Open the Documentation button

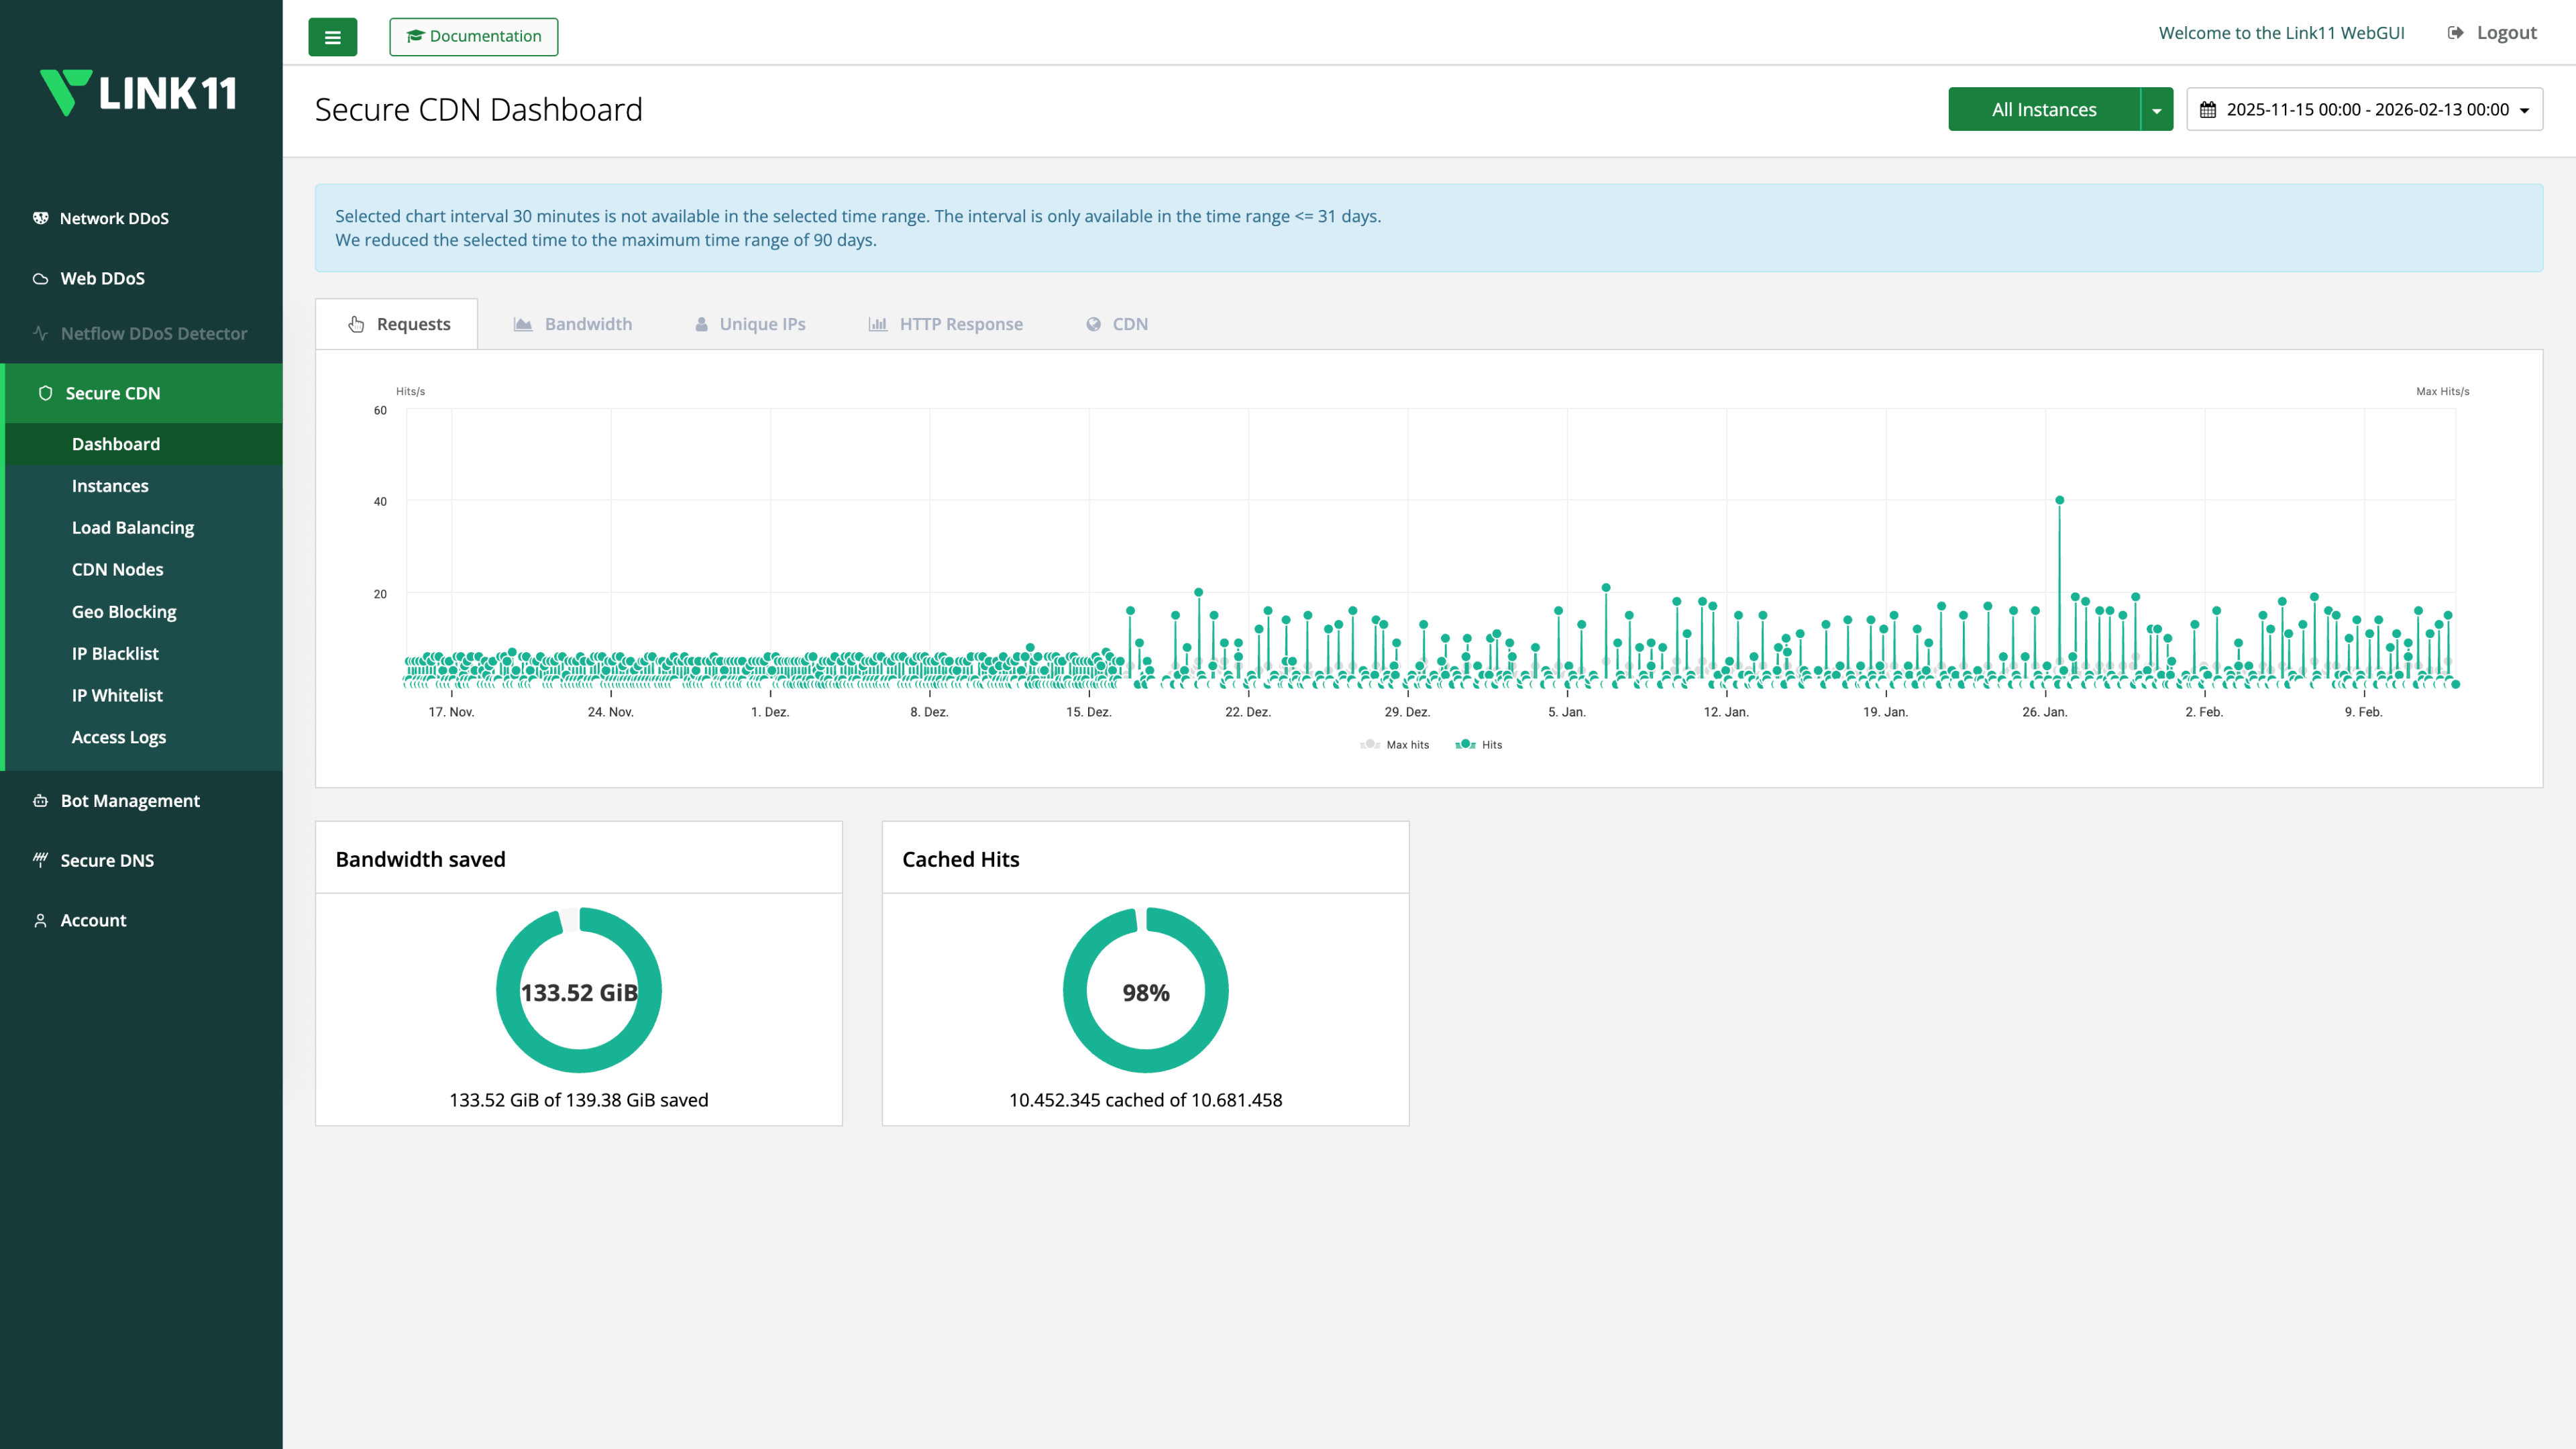click(473, 37)
